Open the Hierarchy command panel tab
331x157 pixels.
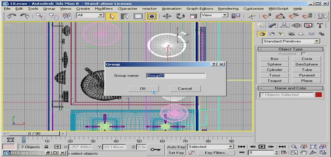point(283,26)
